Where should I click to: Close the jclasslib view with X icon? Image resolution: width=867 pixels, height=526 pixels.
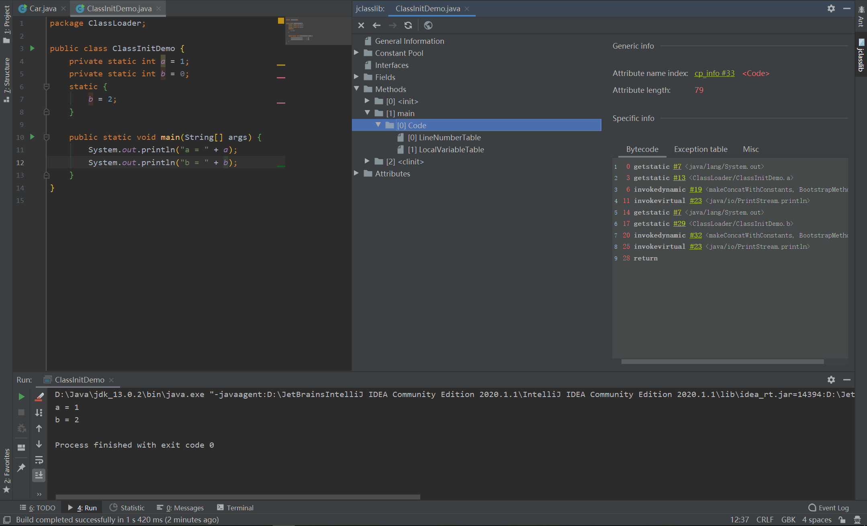361,25
